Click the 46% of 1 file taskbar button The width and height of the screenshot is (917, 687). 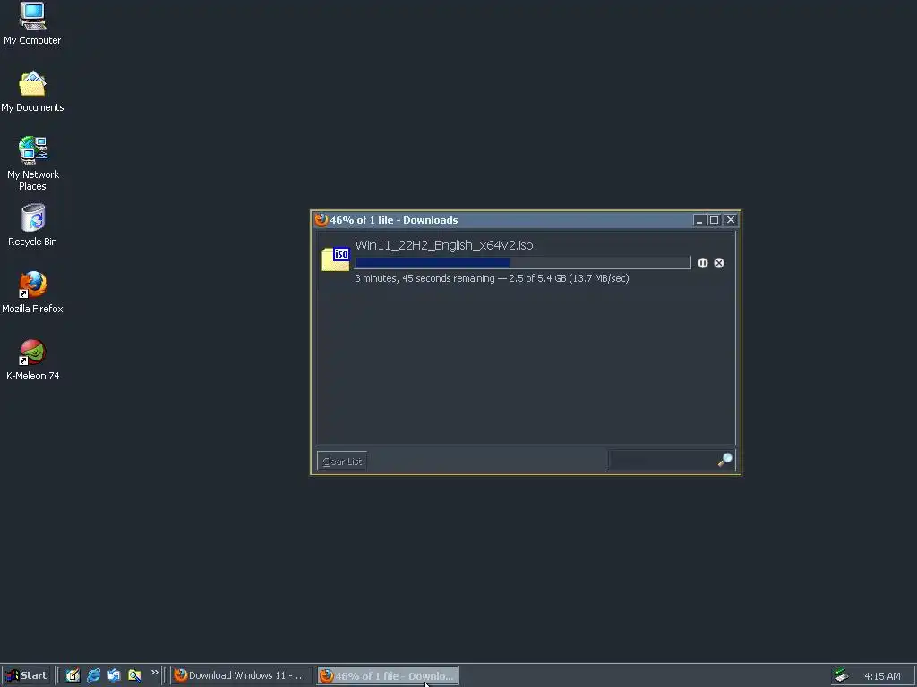coord(389,676)
